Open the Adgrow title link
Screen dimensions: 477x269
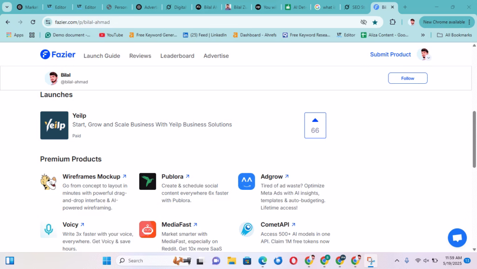[x=272, y=176]
